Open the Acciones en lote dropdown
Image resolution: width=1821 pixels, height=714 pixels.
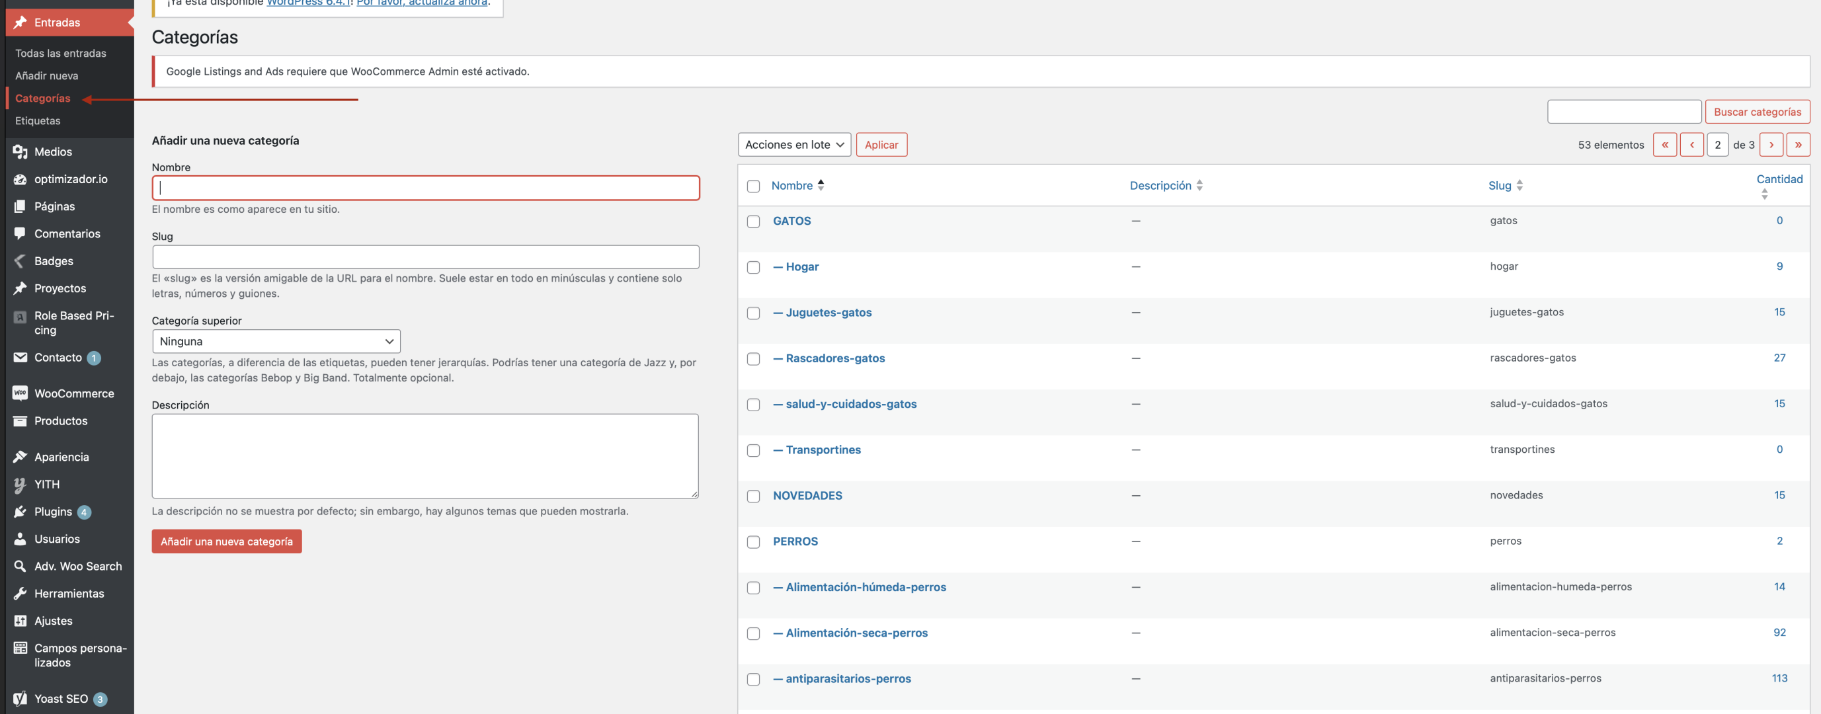pyautogui.click(x=794, y=145)
